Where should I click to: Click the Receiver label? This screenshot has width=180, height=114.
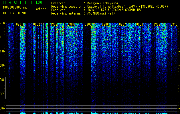click(58, 10)
